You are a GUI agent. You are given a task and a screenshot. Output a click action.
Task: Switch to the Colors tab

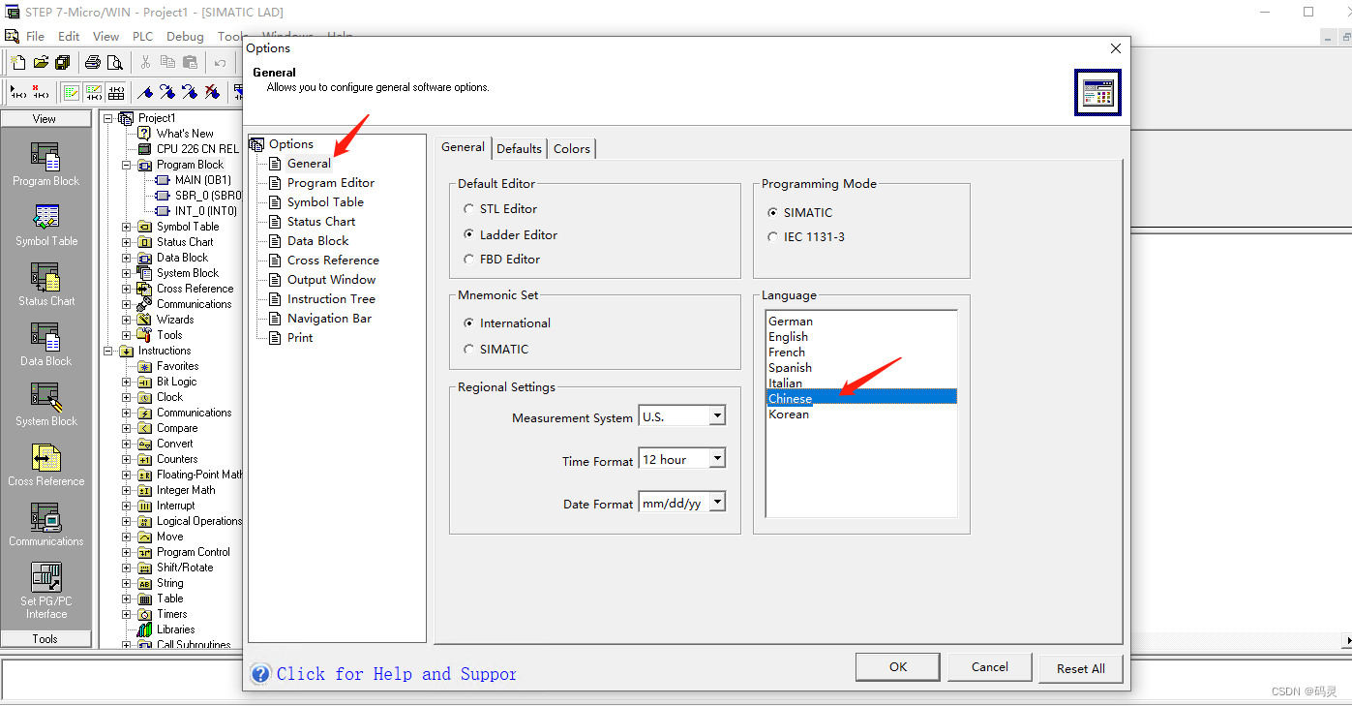point(571,148)
